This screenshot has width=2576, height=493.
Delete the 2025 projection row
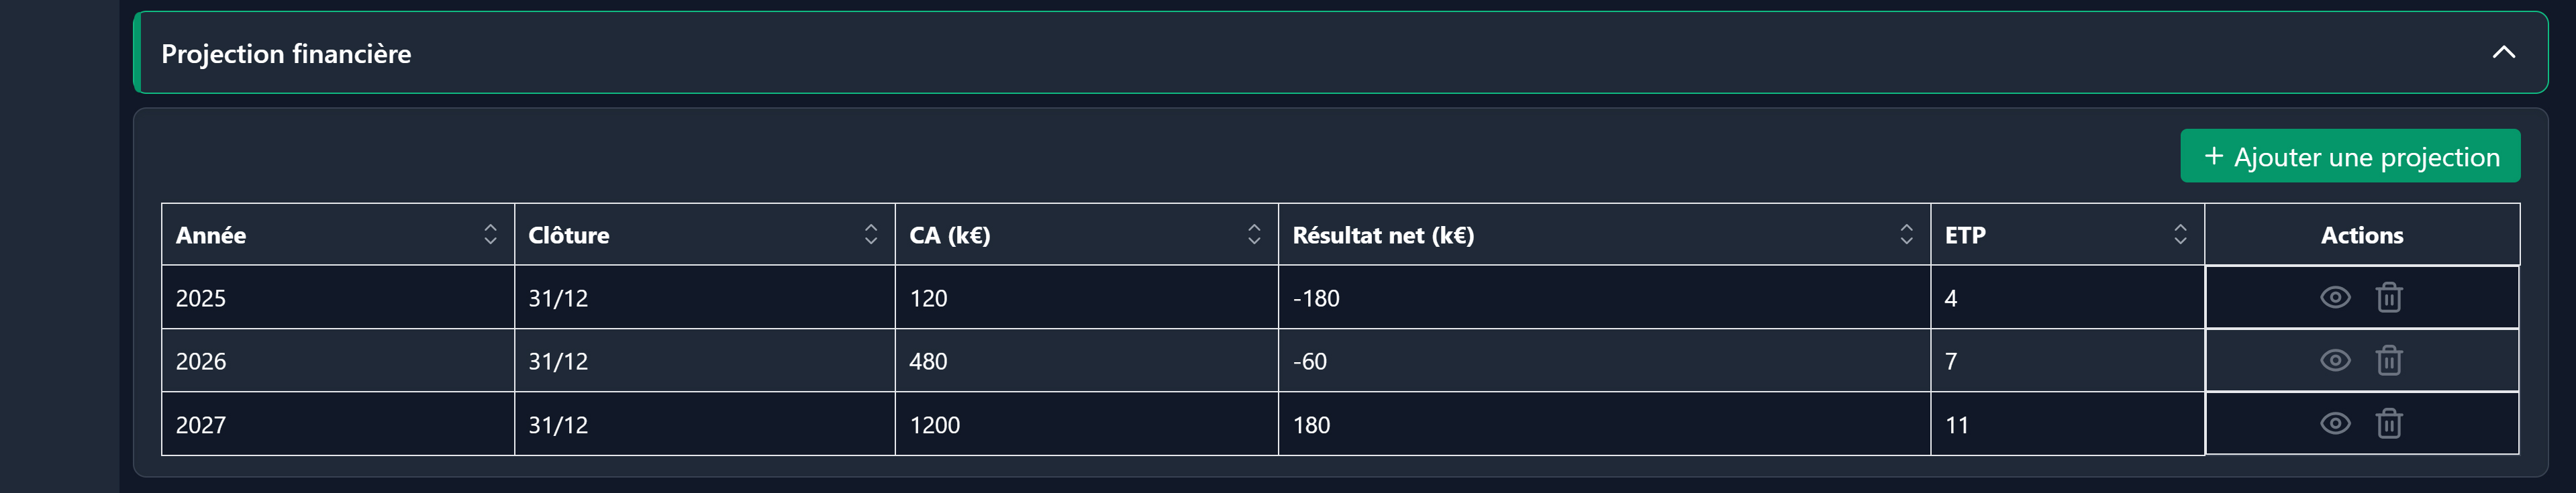click(x=2388, y=298)
